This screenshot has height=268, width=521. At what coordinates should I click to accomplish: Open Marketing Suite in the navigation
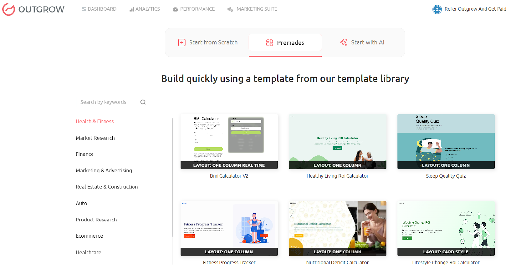pos(252,9)
